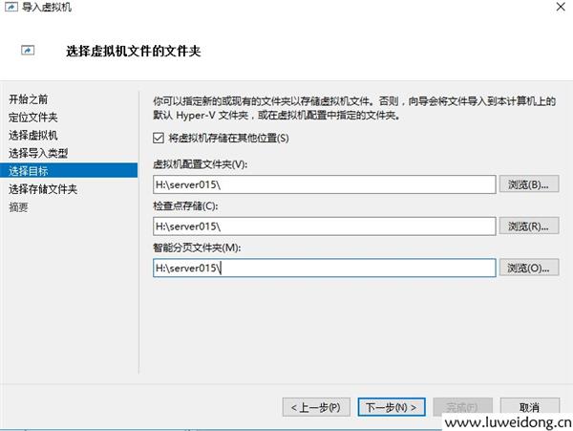This screenshot has width=573, height=431.
Task: Click the 虚拟机配置文件夹 path field
Action: 324,184
